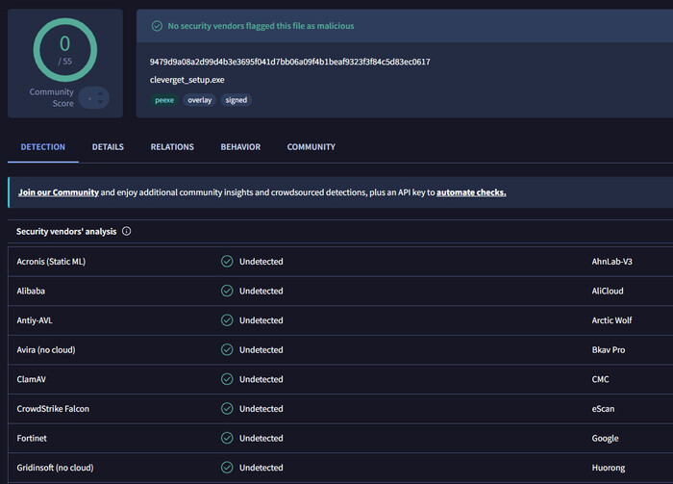Switch to the DETAILS tab
The image size is (673, 484).
(108, 147)
